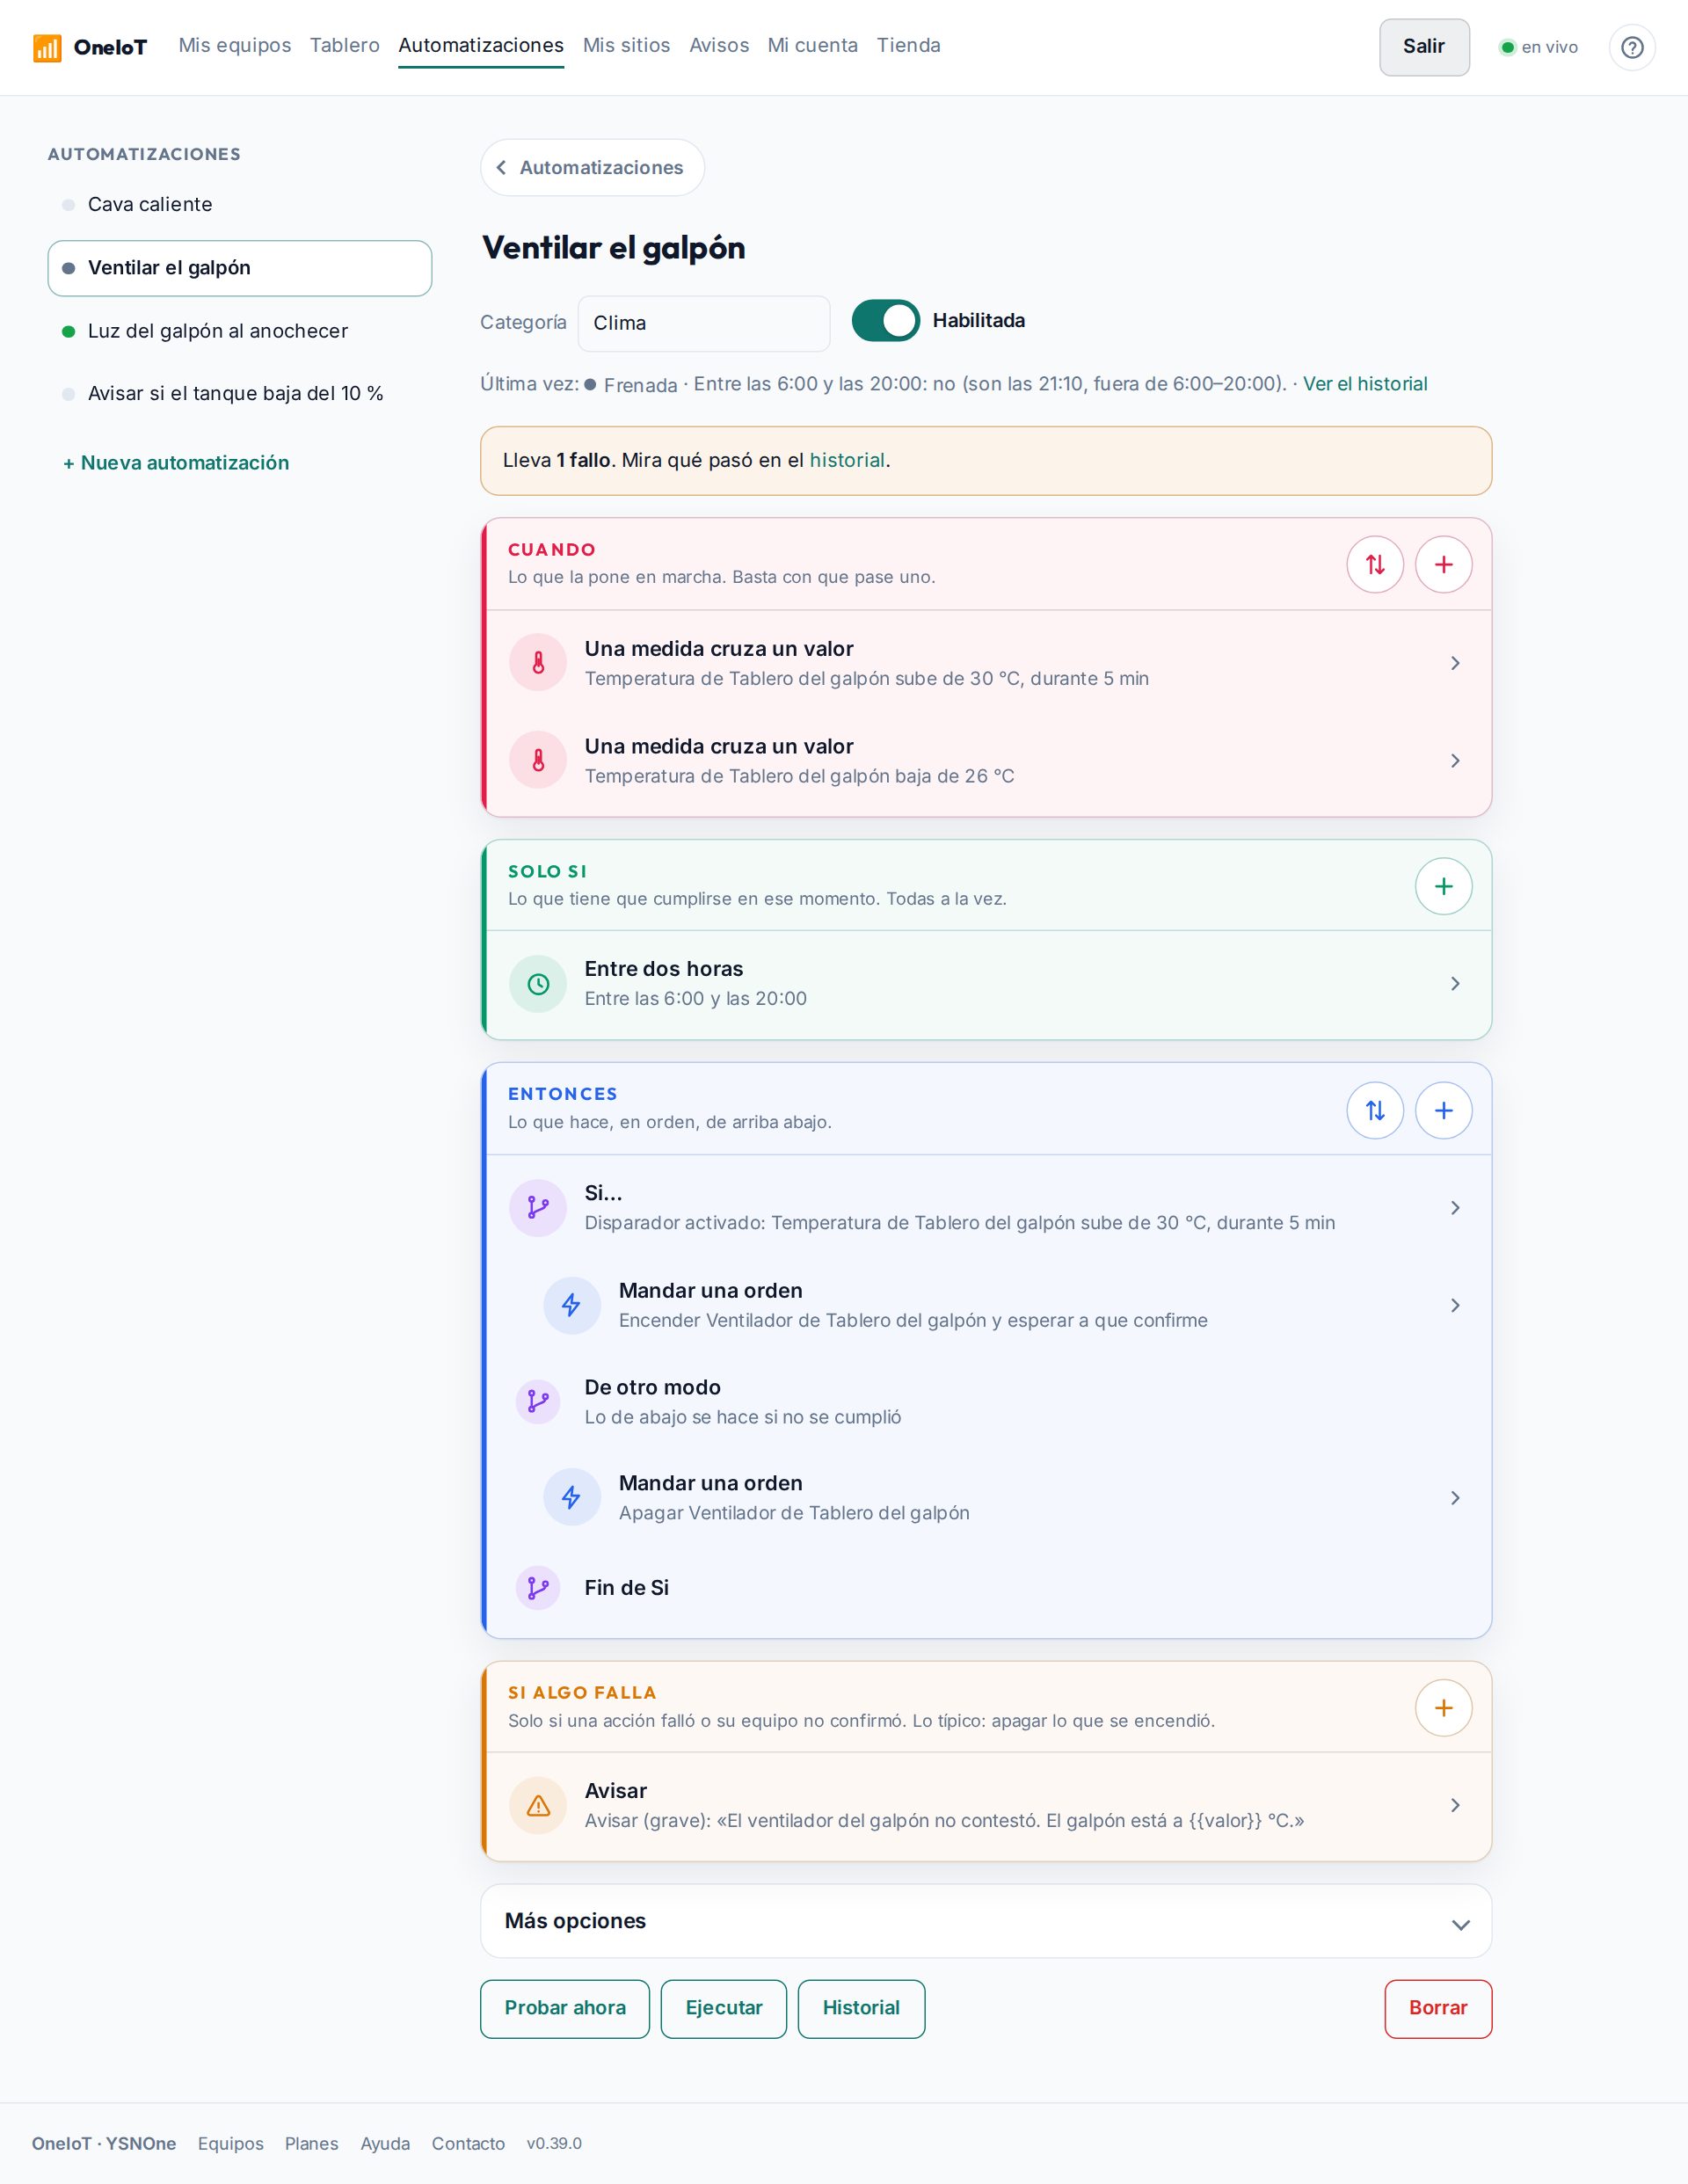The width and height of the screenshot is (1688, 2184).
Task: Open the Mis equipos tab
Action: (235, 45)
